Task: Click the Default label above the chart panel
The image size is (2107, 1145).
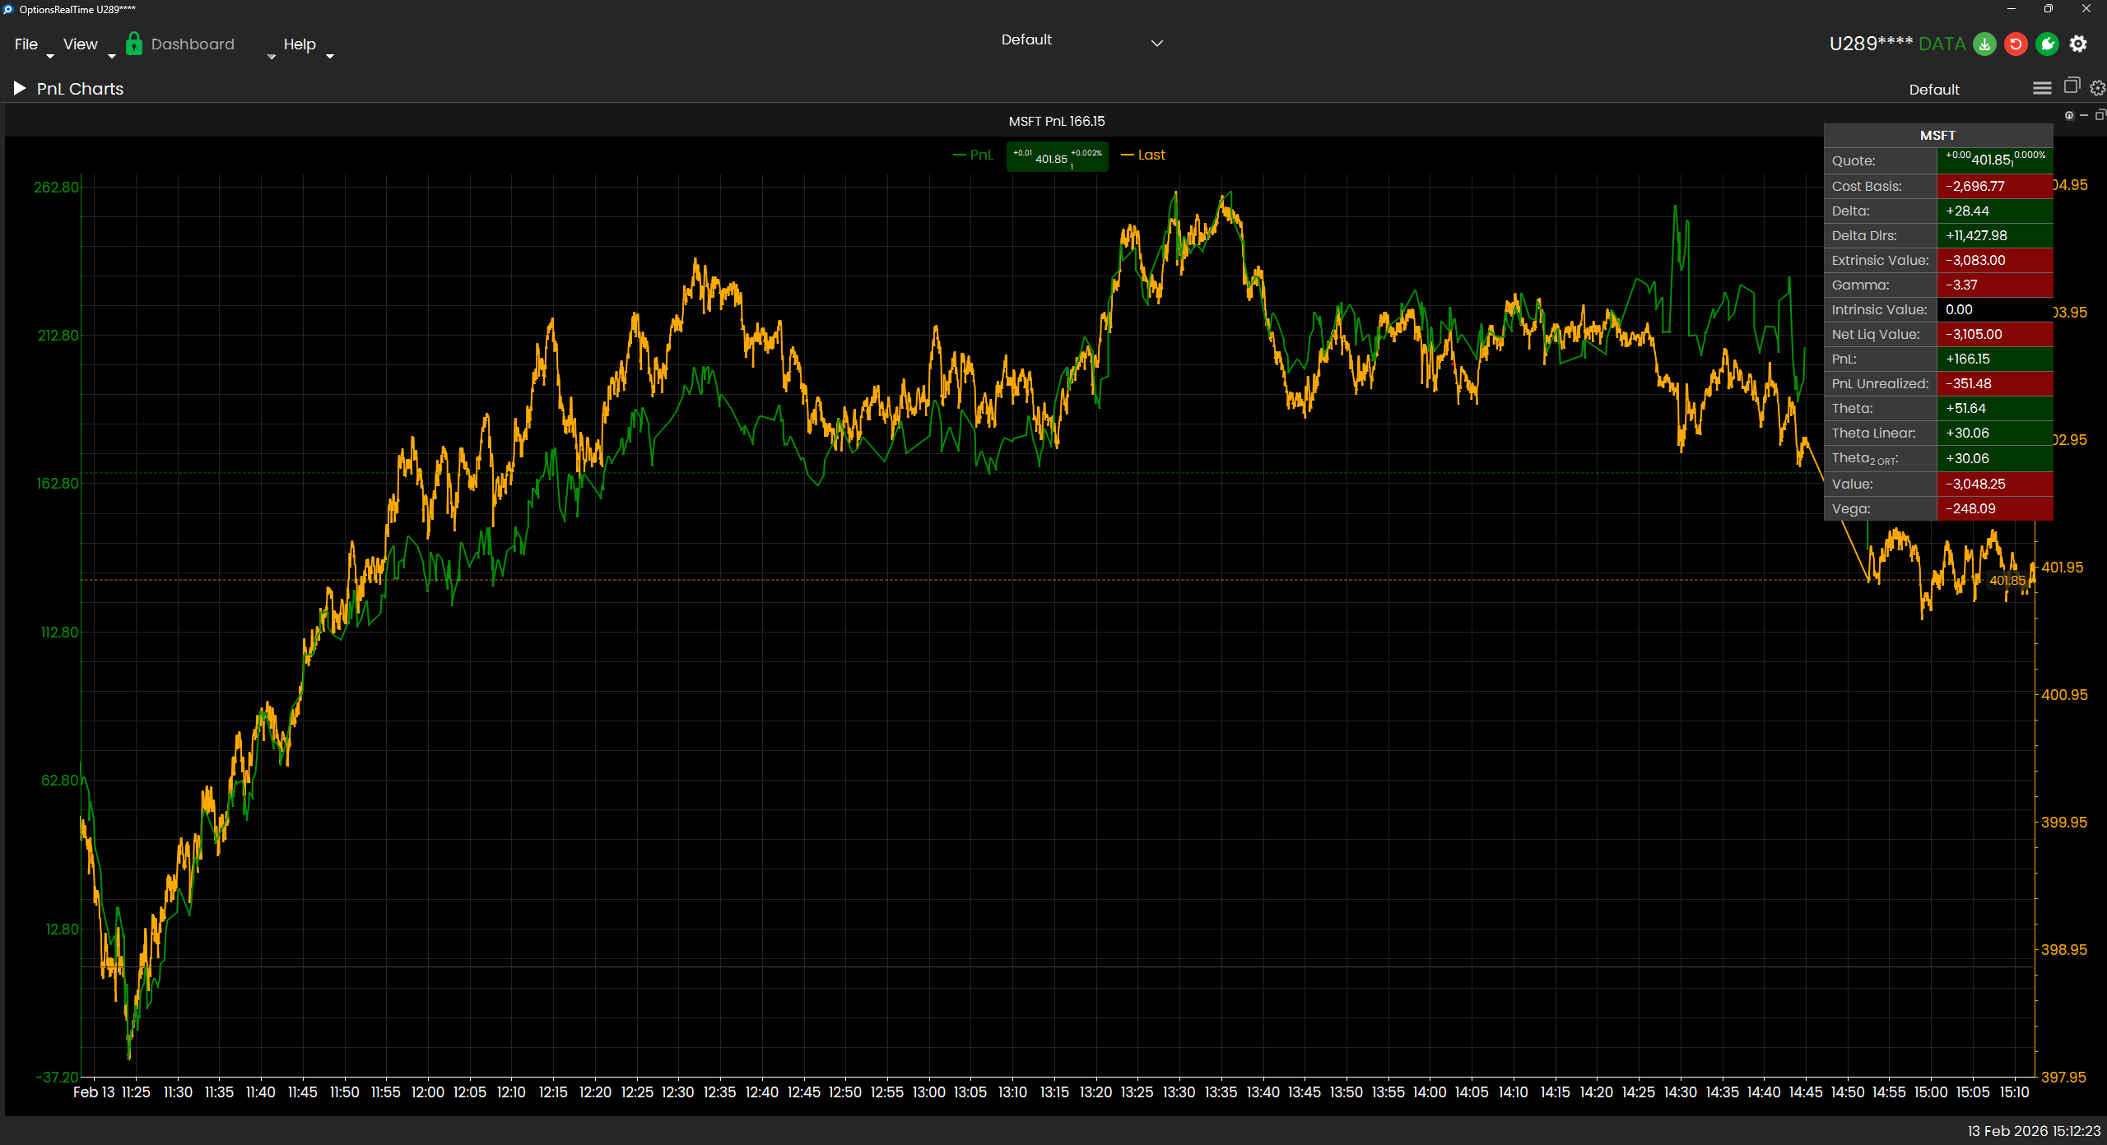Action: [1934, 89]
